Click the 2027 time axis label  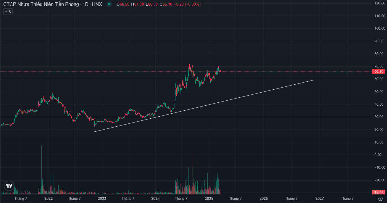tap(320, 199)
